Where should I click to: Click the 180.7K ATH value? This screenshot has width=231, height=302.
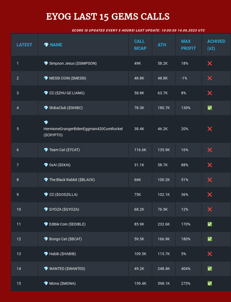[164, 108]
